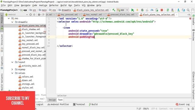Open the Build tool window
Screen dimensions: 195x110
(93, 105)
